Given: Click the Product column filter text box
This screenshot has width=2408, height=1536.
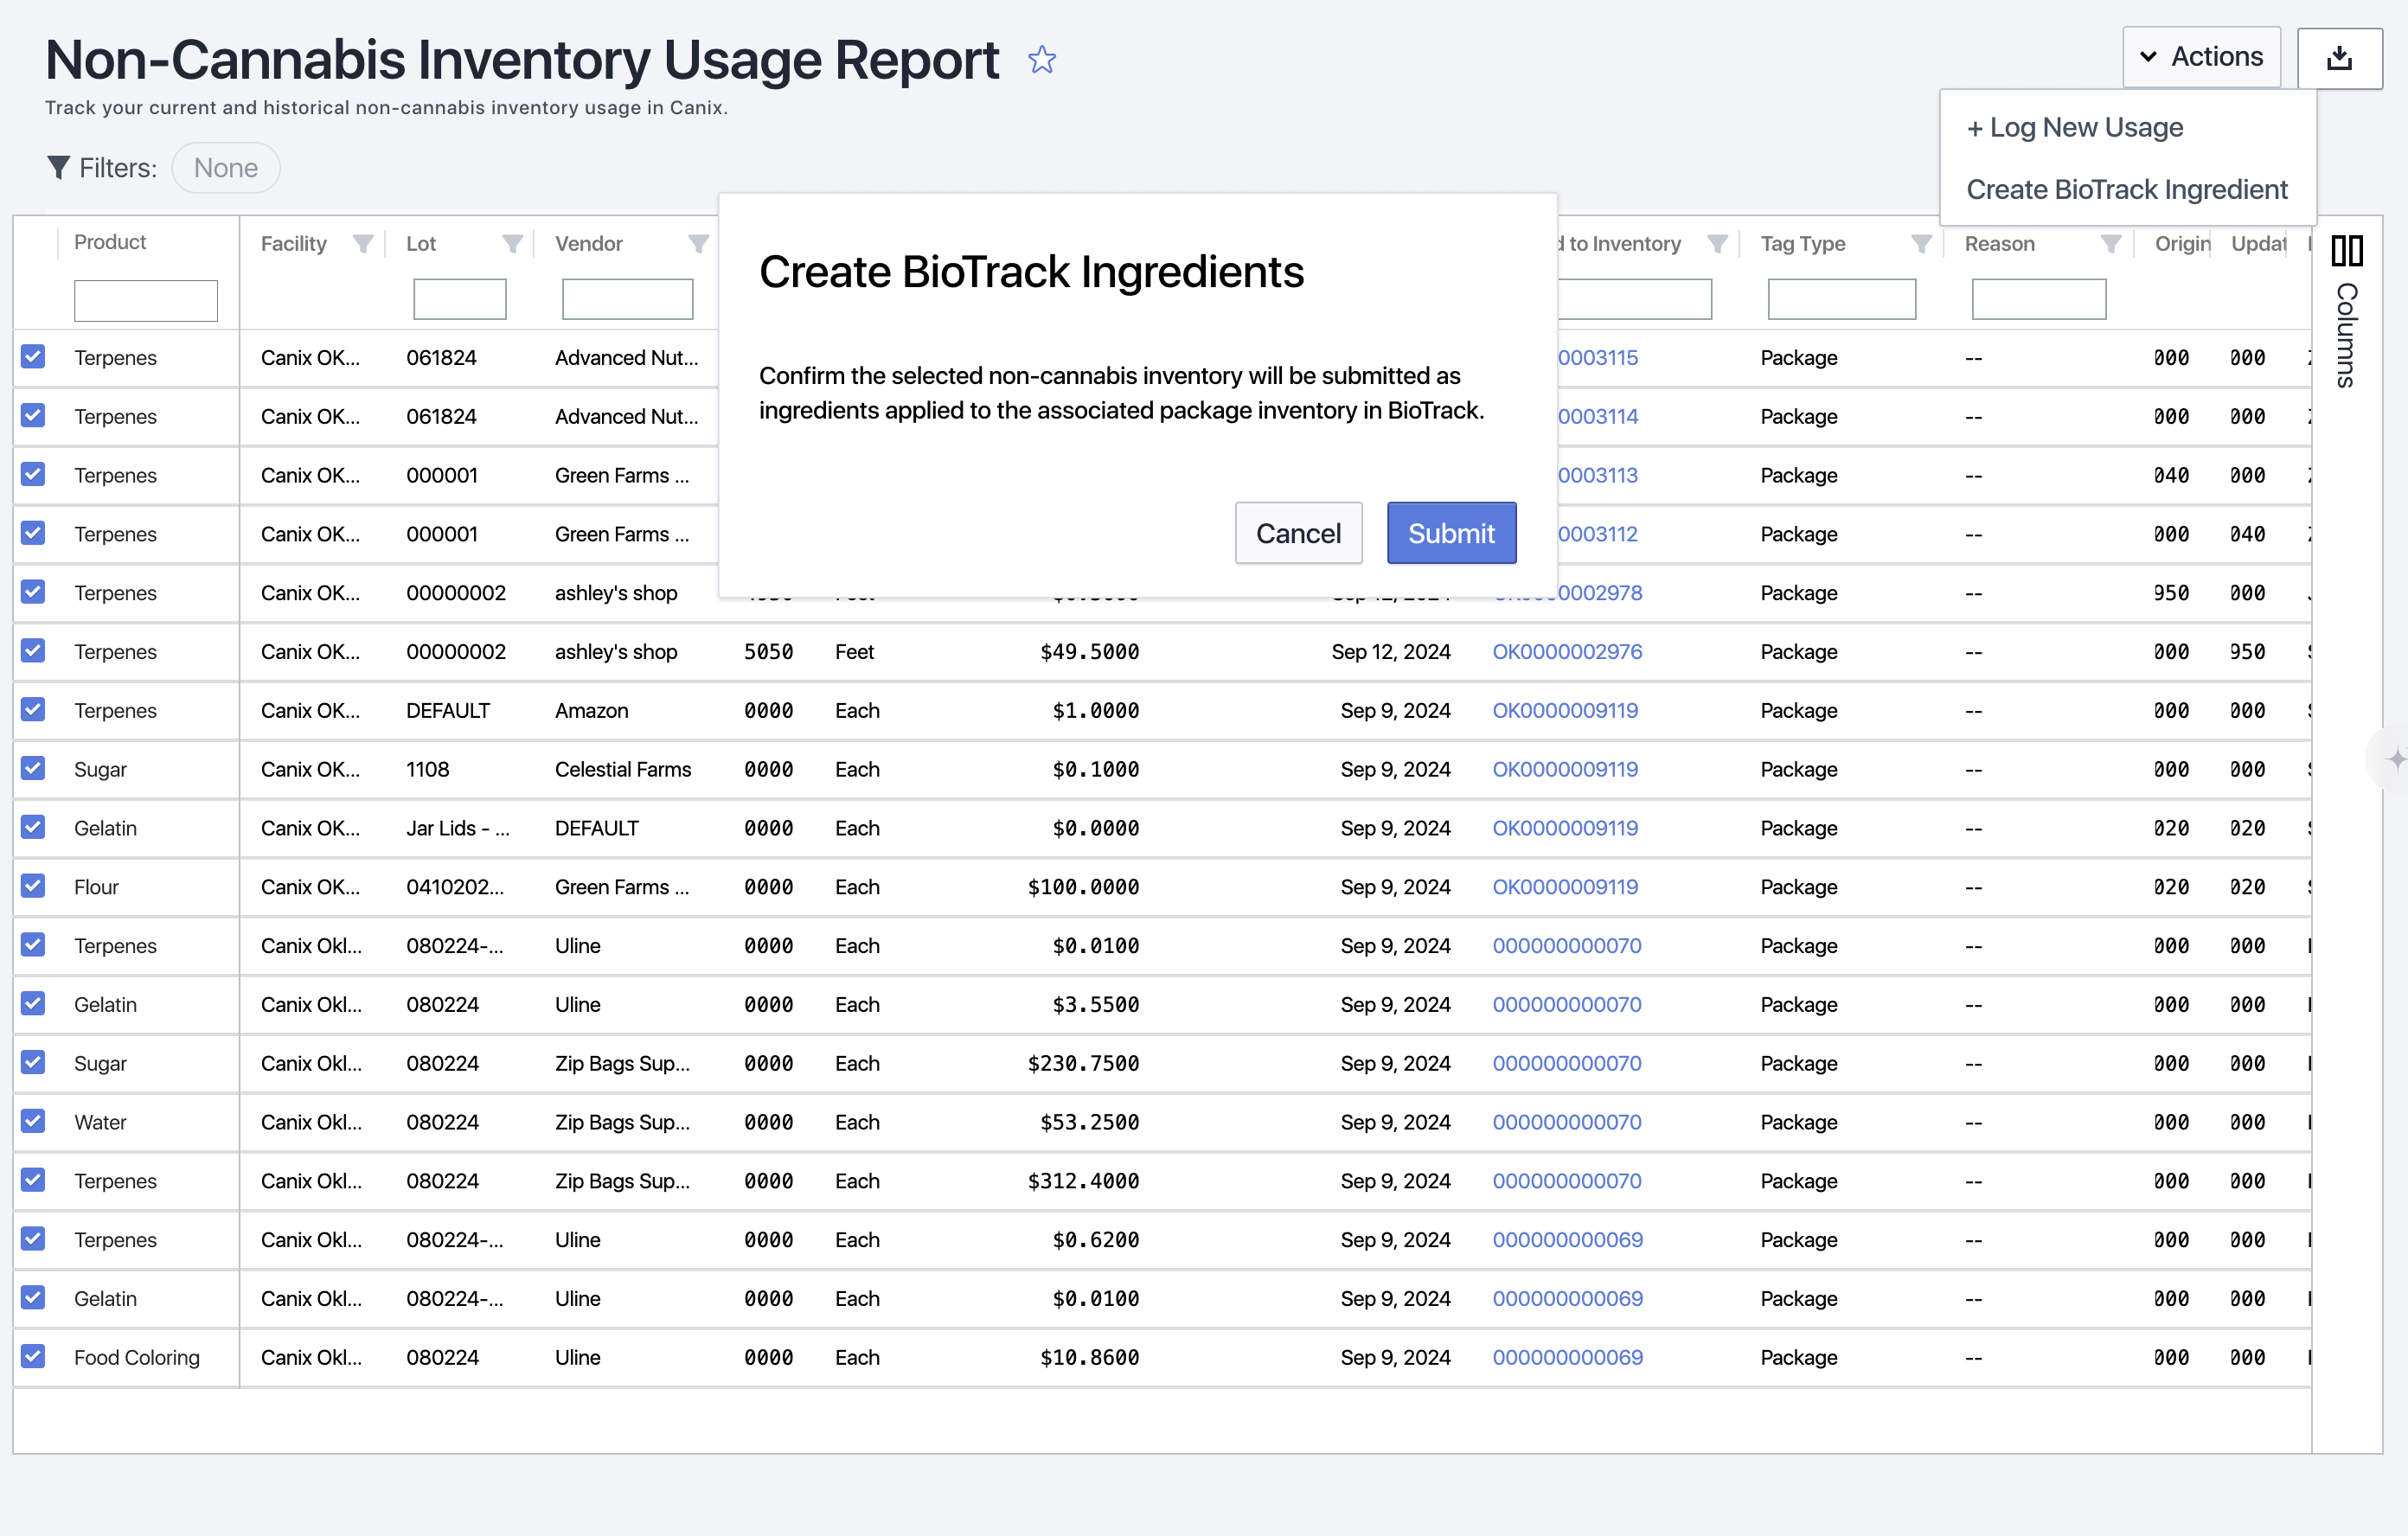Looking at the screenshot, I should point(146,301).
